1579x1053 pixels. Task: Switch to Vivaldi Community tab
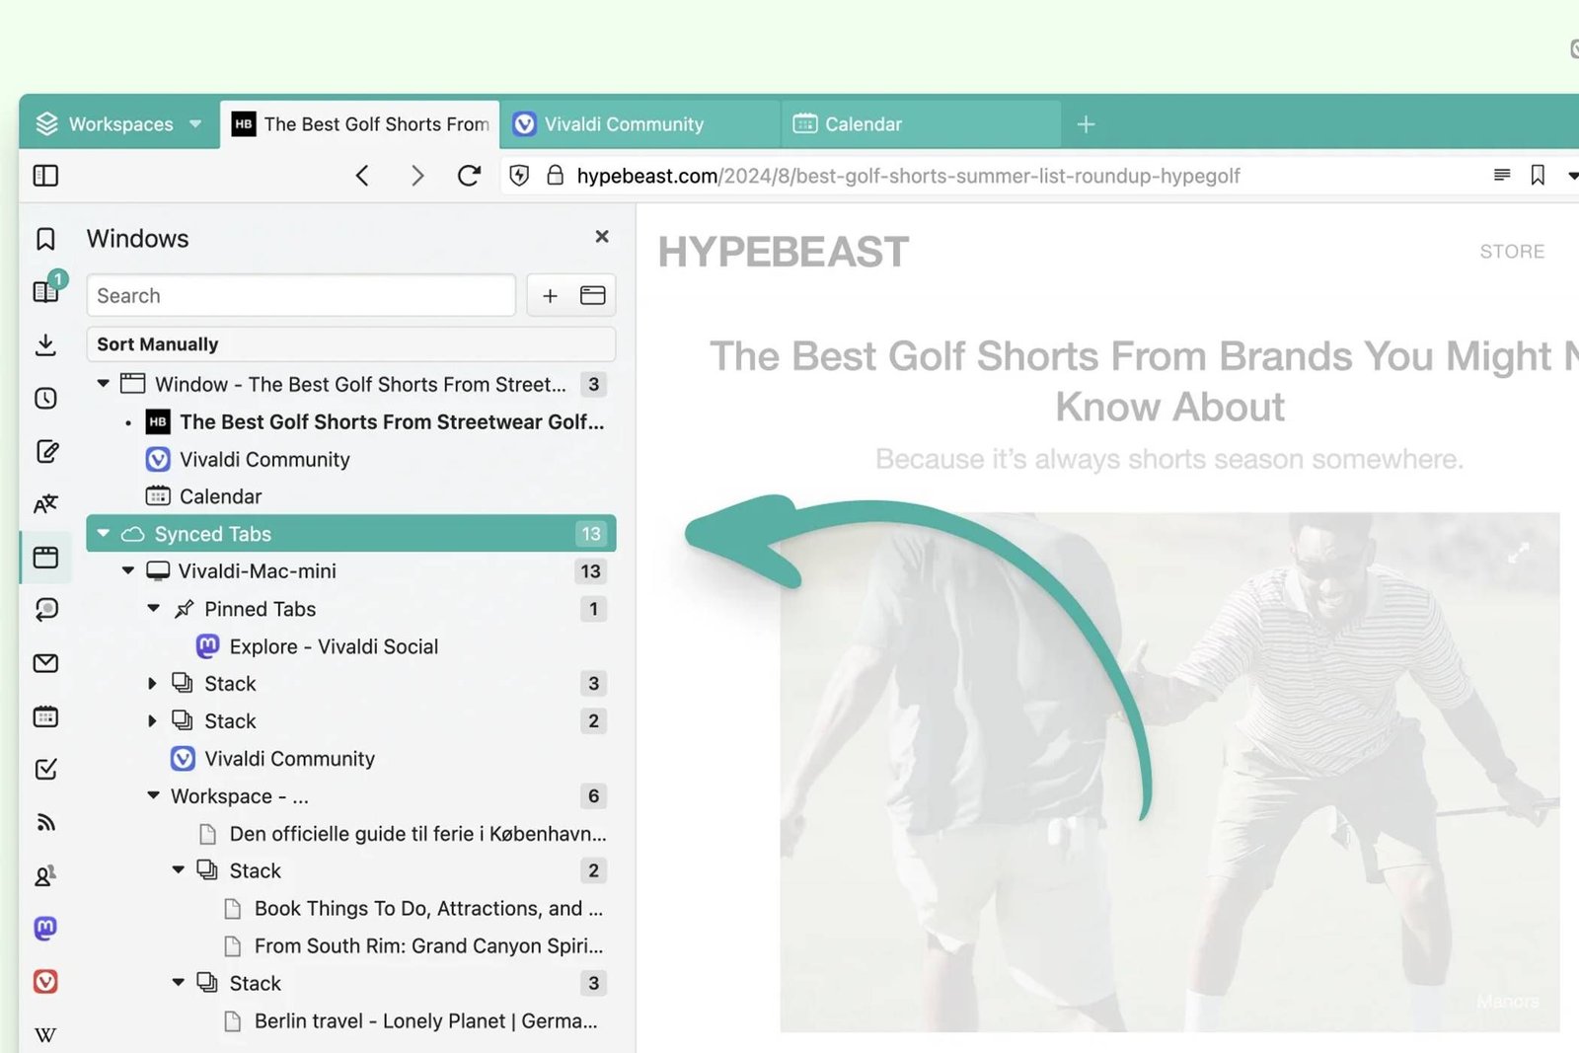pos(639,124)
